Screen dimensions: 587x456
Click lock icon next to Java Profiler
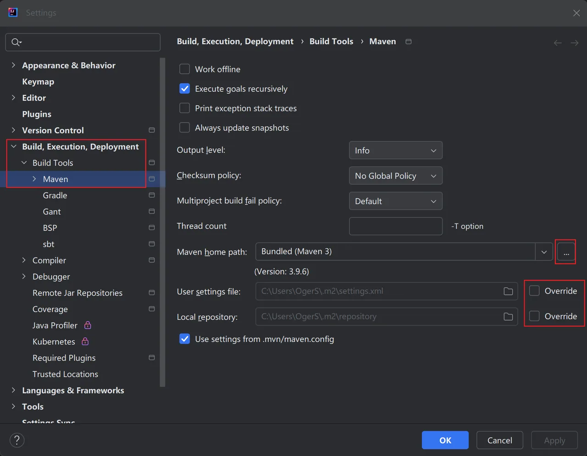tap(88, 325)
